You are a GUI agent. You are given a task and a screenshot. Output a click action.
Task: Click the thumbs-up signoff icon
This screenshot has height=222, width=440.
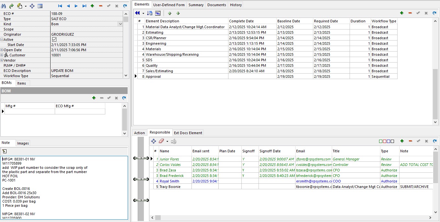[174, 141]
